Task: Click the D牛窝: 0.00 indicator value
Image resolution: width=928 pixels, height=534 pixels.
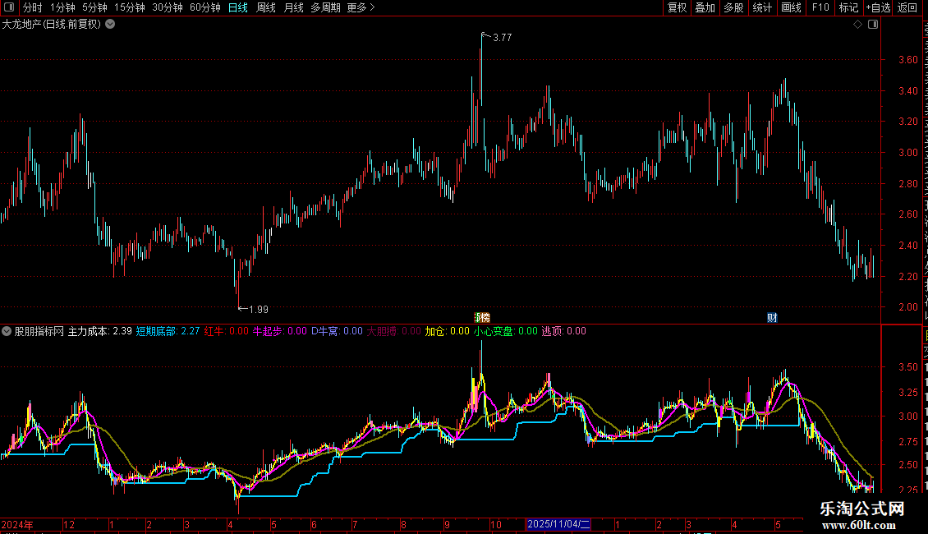Action: [x=338, y=332]
